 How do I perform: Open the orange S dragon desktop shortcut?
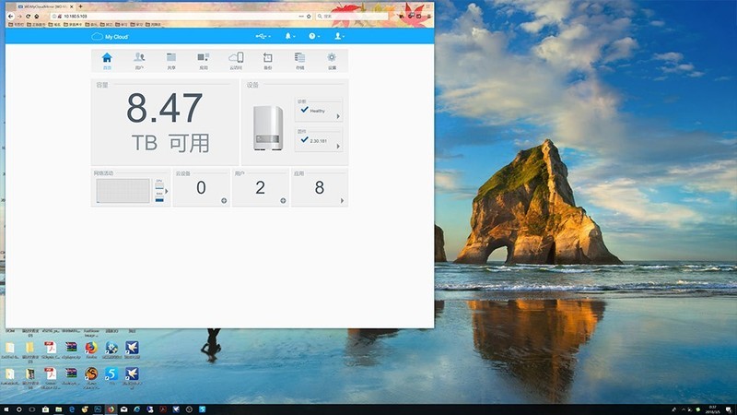click(x=91, y=375)
